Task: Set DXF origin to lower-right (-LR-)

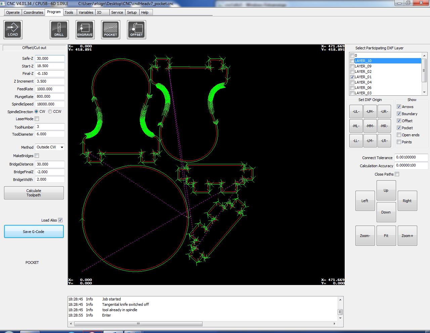Action: pyautogui.click(x=384, y=141)
